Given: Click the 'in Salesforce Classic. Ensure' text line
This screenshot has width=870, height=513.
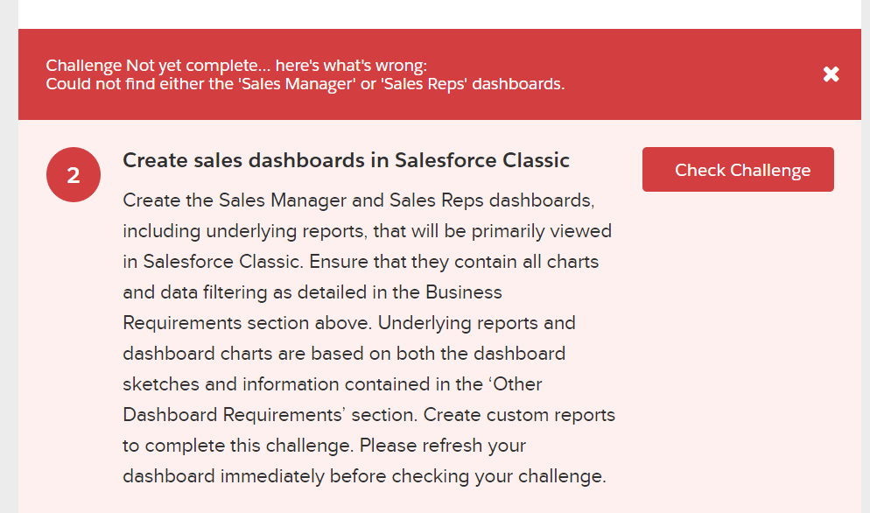Looking at the screenshot, I should pos(361,262).
